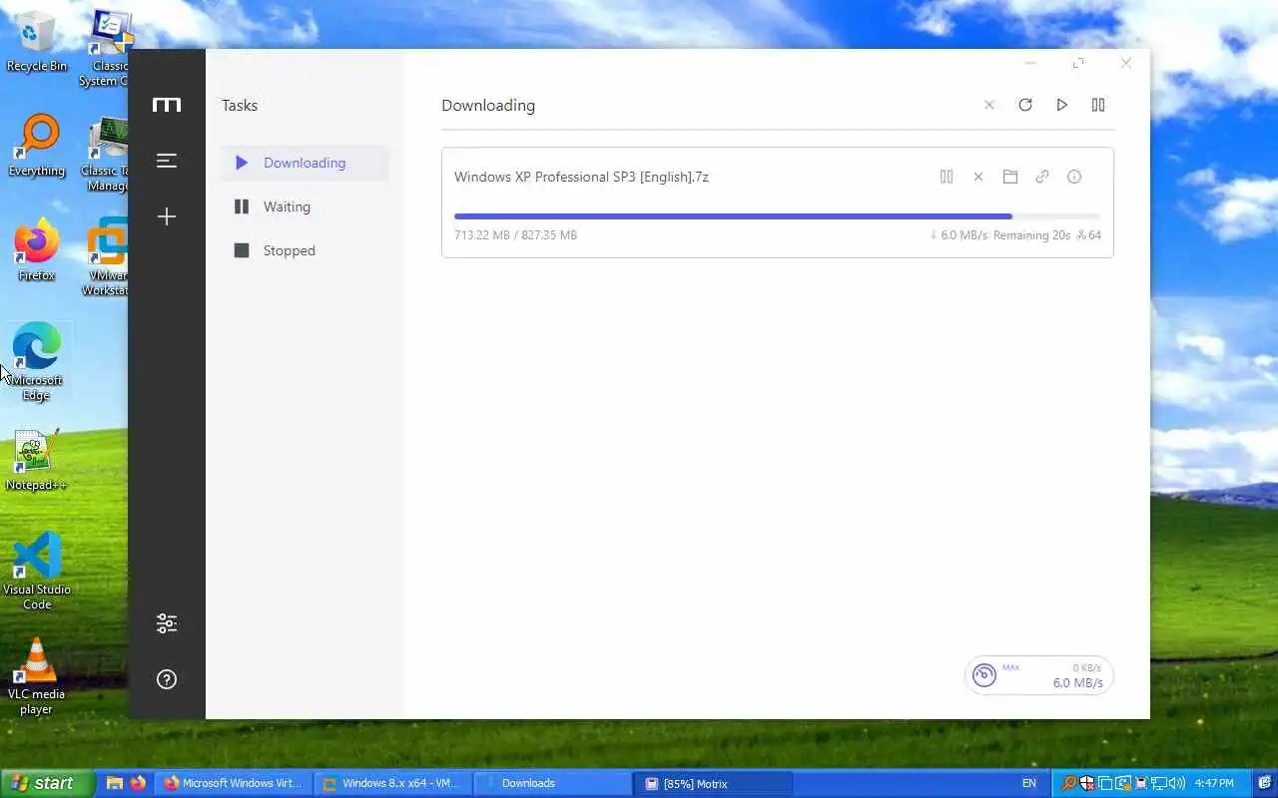Launch Microsoft Edge from desktop
This screenshot has height=798, width=1278.
click(x=37, y=362)
